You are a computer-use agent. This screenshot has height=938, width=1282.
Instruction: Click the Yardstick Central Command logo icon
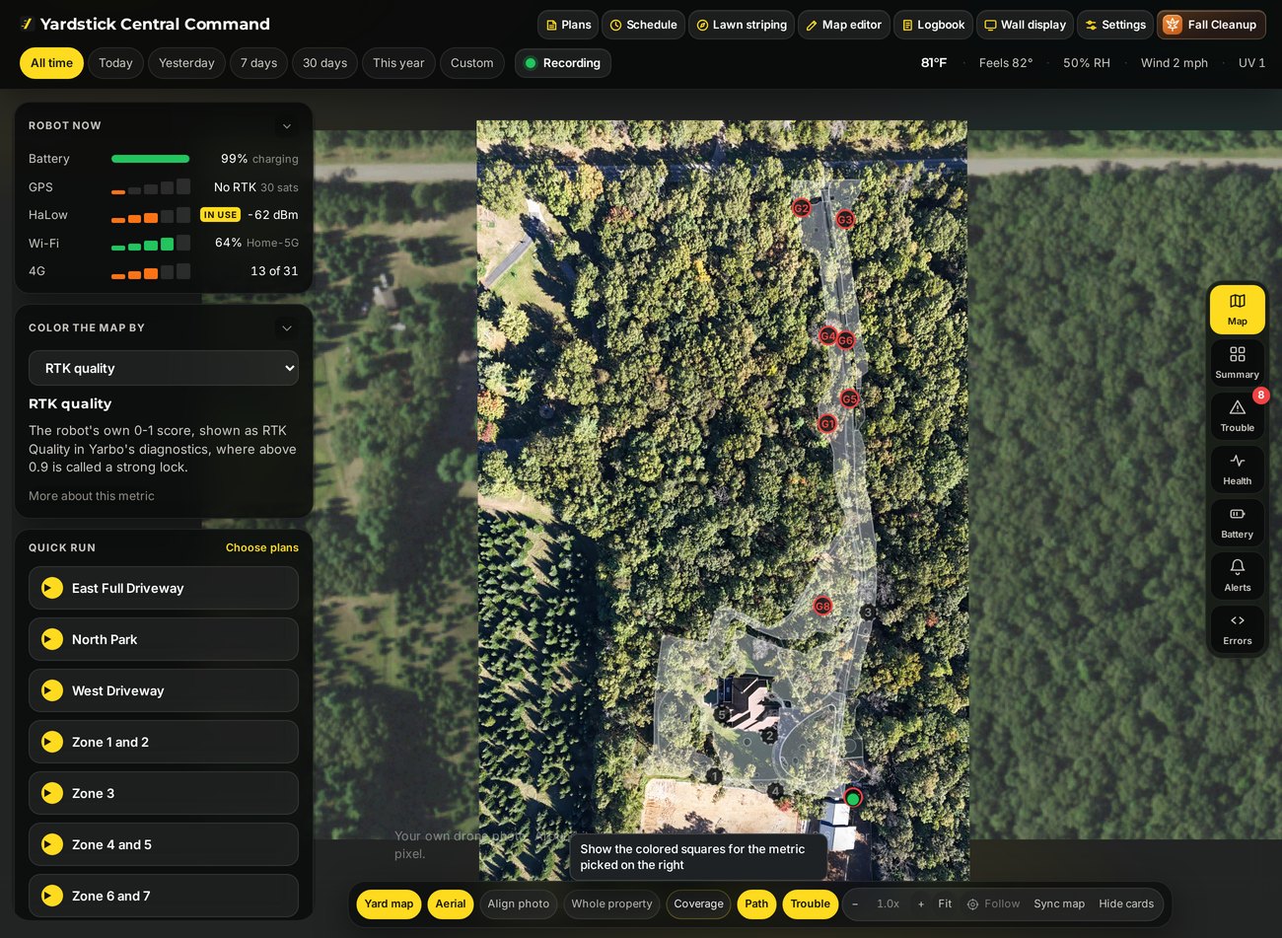tap(27, 25)
